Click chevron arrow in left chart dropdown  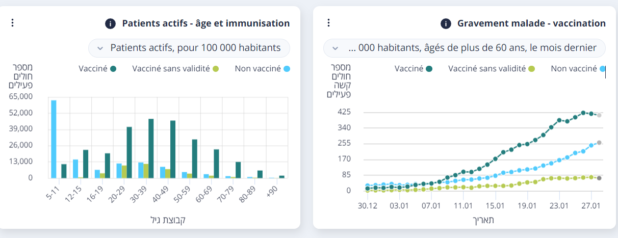tap(100, 48)
